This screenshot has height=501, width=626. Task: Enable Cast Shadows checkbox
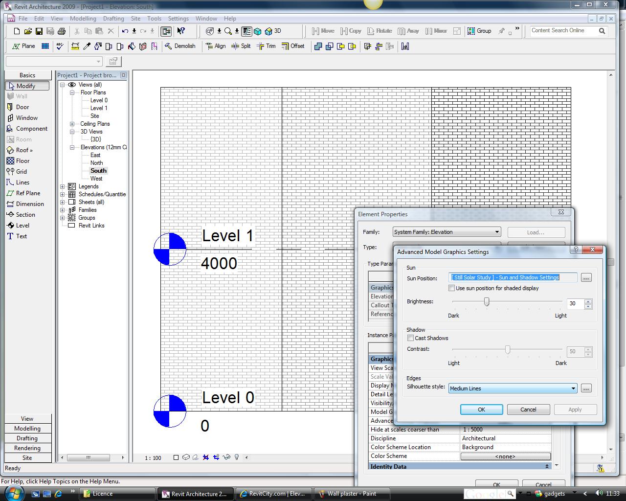click(x=411, y=338)
